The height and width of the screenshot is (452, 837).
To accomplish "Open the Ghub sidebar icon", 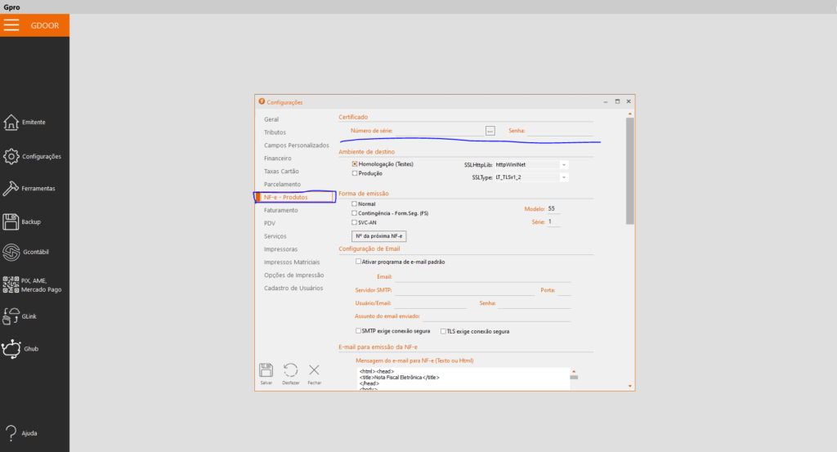I will click(11, 349).
